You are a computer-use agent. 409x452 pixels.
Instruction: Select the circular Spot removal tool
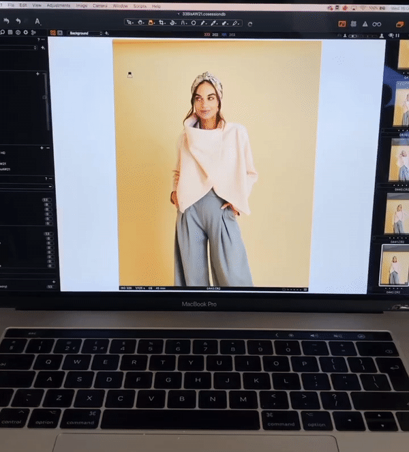click(x=194, y=22)
